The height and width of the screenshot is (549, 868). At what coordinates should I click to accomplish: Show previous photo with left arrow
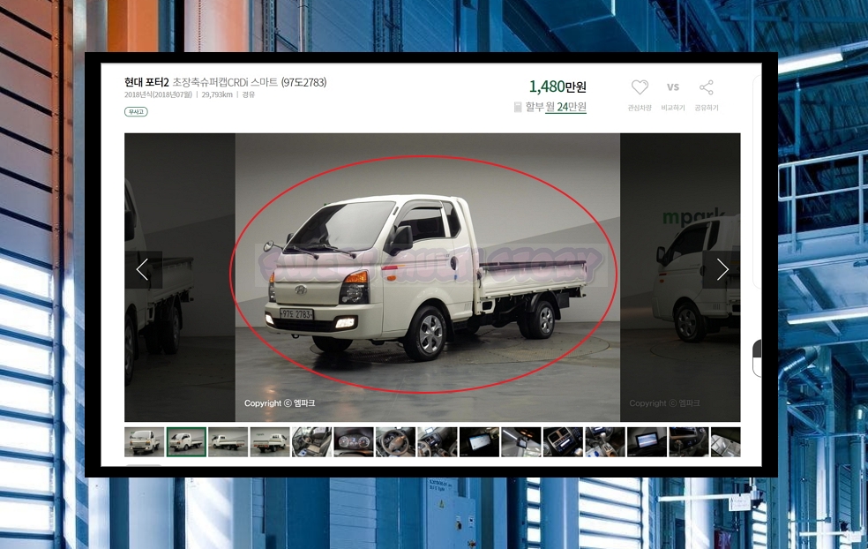pos(143,269)
